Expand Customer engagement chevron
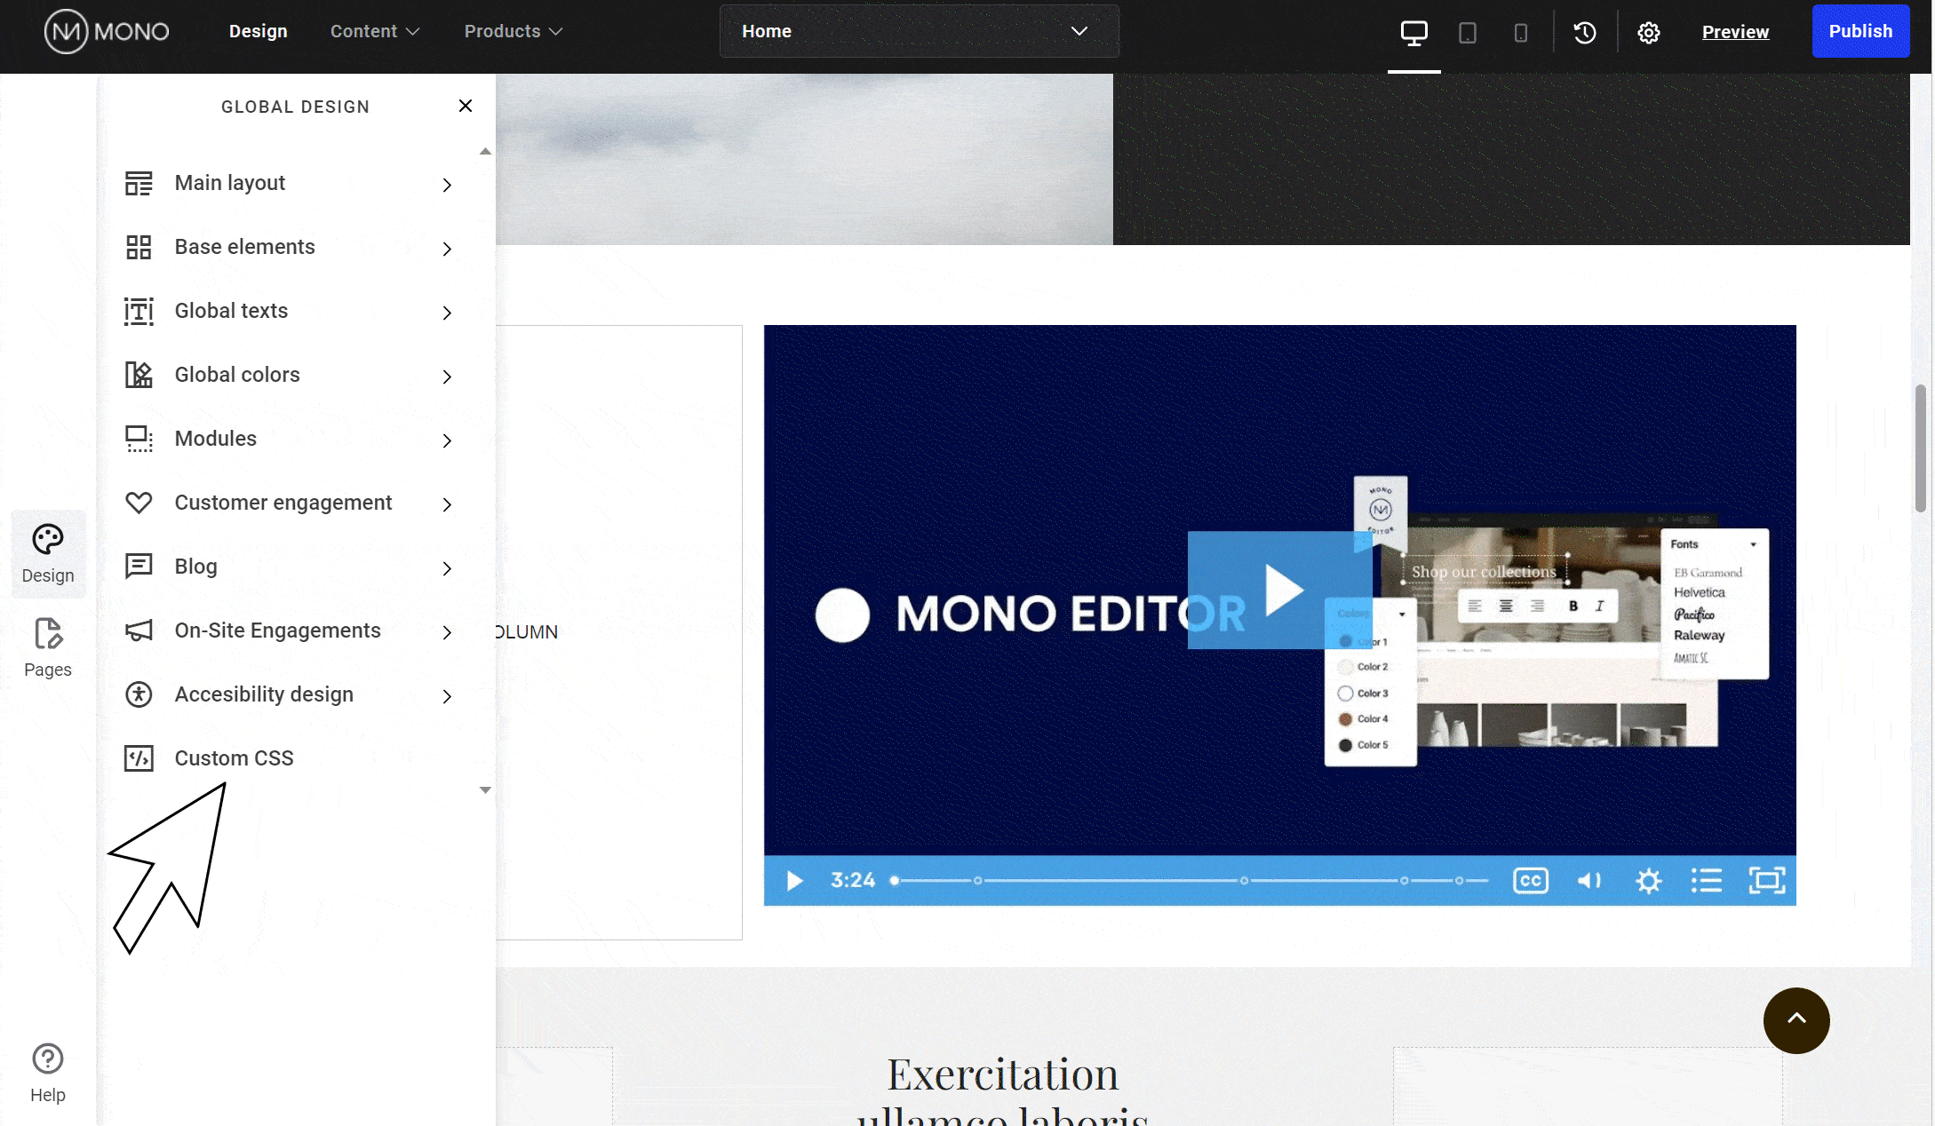The image size is (1935, 1126). pos(447,504)
